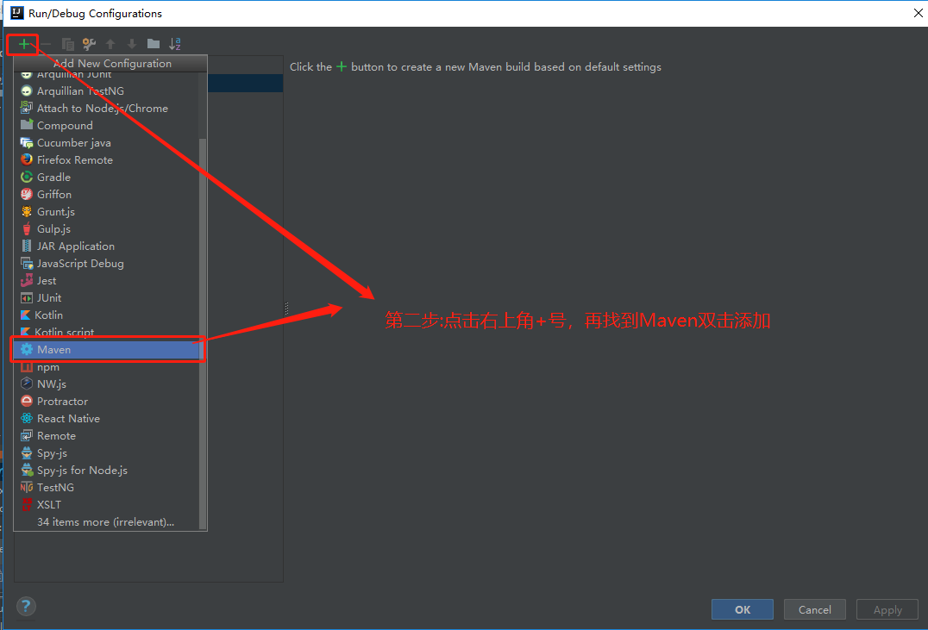Screen dimensions: 928x630
Task: Open the help question mark icon
Action: click(25, 606)
